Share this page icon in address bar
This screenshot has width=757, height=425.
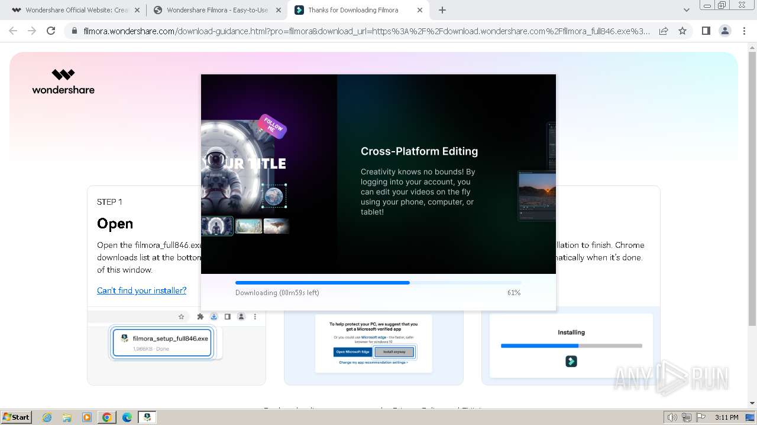[664, 31]
